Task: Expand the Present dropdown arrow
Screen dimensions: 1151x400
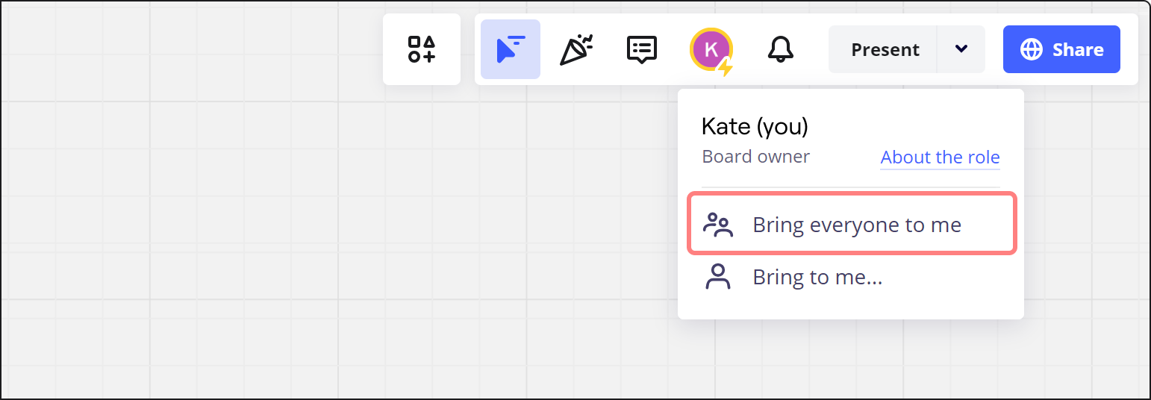Action: (961, 49)
